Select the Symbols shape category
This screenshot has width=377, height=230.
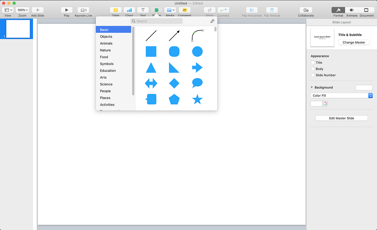(x=113, y=64)
